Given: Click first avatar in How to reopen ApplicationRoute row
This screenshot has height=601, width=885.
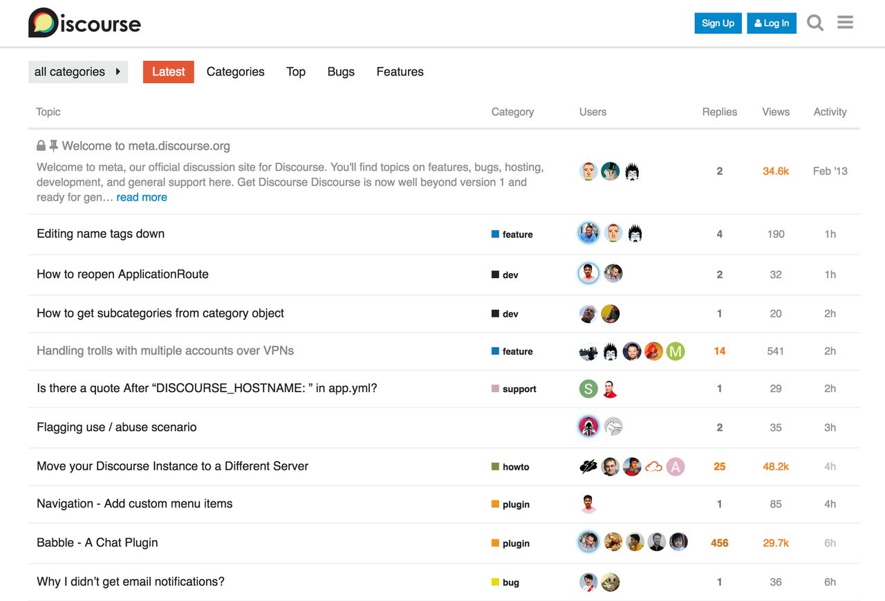Looking at the screenshot, I should point(588,274).
